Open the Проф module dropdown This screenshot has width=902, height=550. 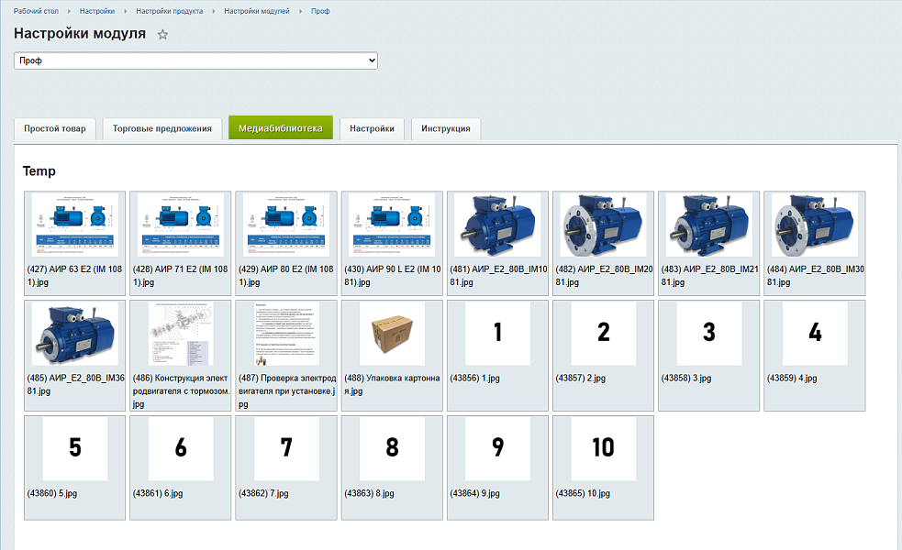click(x=195, y=60)
